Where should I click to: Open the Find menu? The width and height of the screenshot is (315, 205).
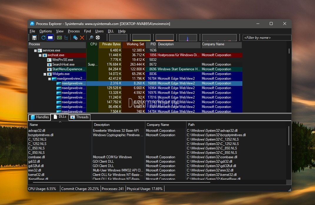87,31
